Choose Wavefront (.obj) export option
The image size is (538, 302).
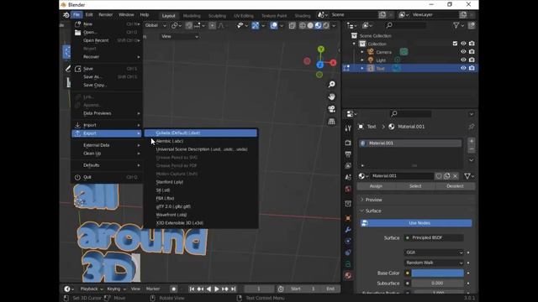pos(200,215)
